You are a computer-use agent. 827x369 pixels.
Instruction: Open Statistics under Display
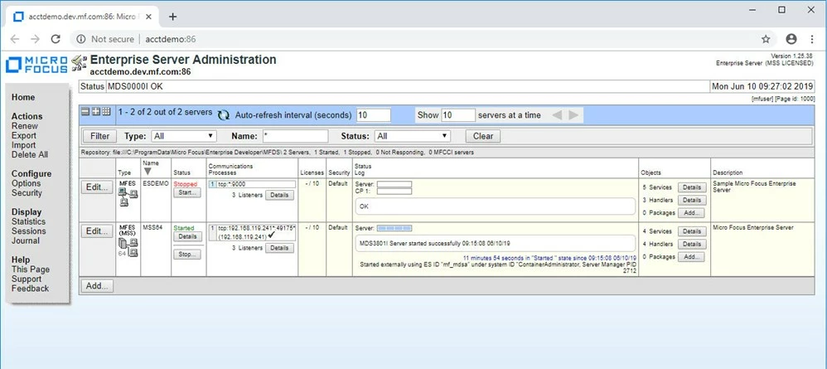click(x=28, y=221)
